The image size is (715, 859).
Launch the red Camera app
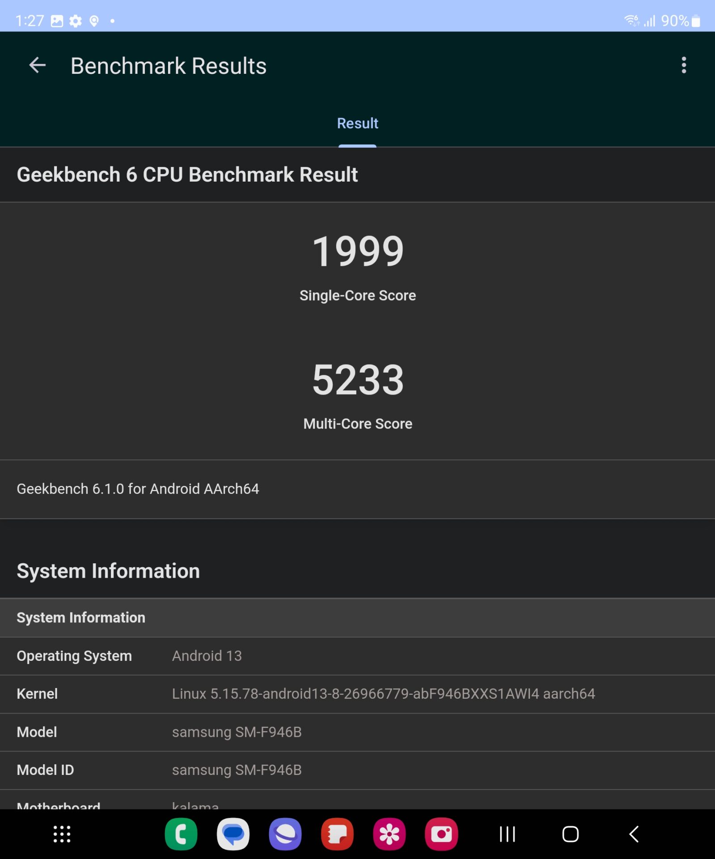pos(441,834)
